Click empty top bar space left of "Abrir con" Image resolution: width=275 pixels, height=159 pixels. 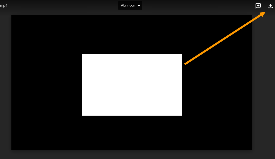pyautogui.click(x=65, y=5)
